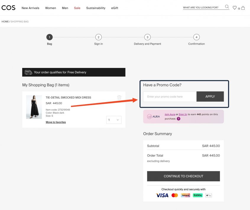Delete dress using trash icon
Viewport: 250px width, 210px height.
[x=119, y=97]
